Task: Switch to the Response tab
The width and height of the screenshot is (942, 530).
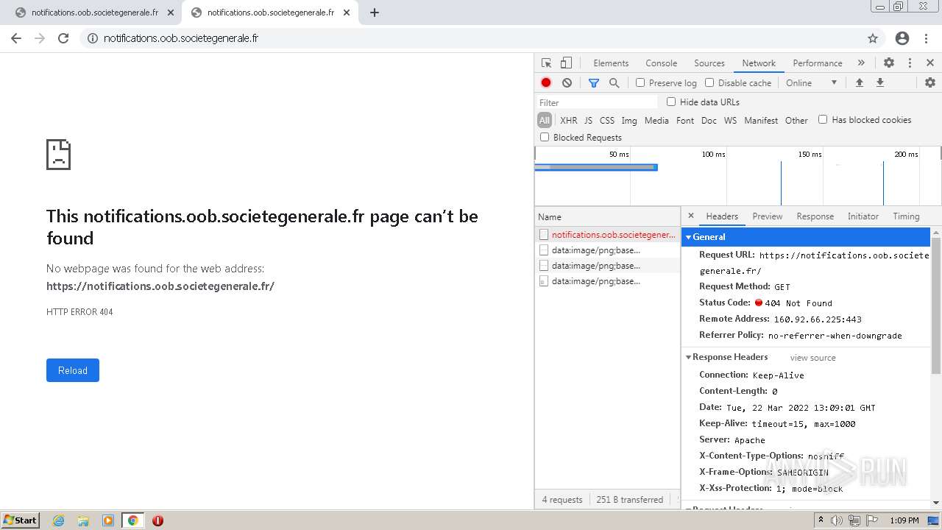Action: [815, 216]
